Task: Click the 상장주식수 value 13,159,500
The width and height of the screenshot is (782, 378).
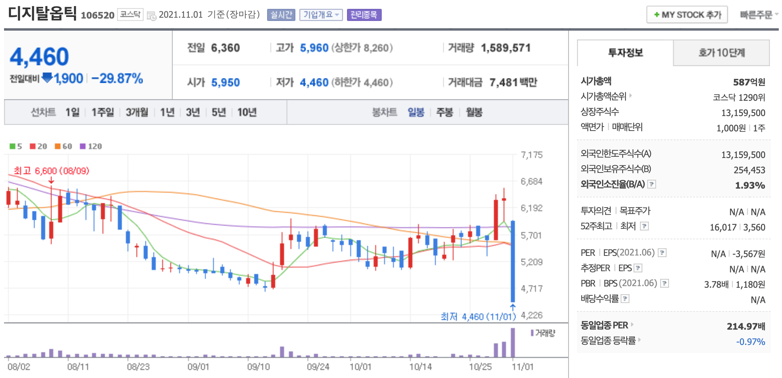Action: (x=743, y=113)
